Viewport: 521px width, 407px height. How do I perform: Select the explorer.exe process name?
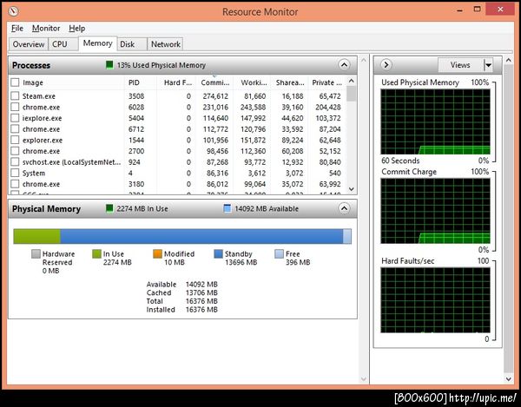click(x=43, y=140)
